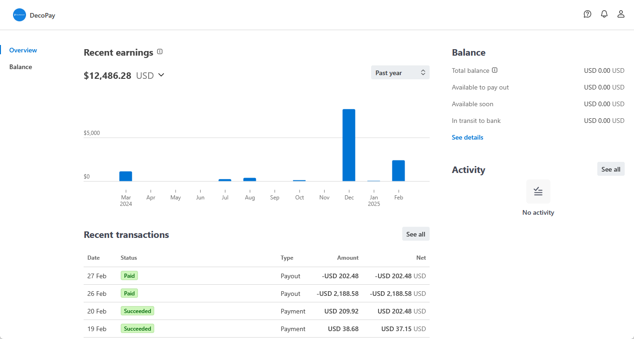Open the Past year time range selector

pyautogui.click(x=400, y=72)
